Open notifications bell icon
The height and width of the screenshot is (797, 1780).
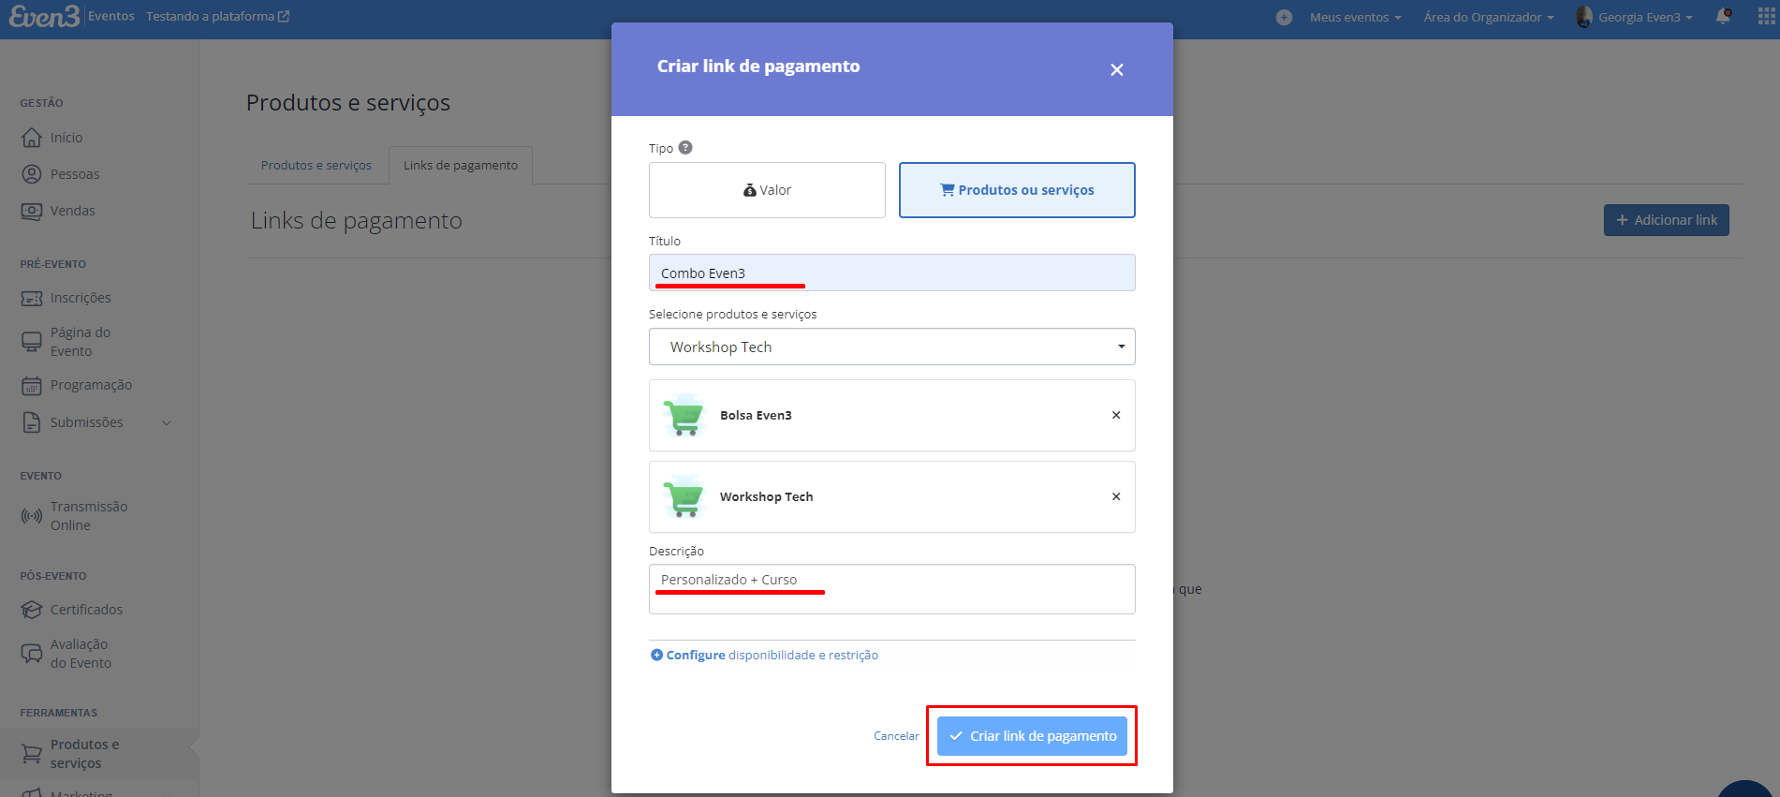tap(1723, 17)
